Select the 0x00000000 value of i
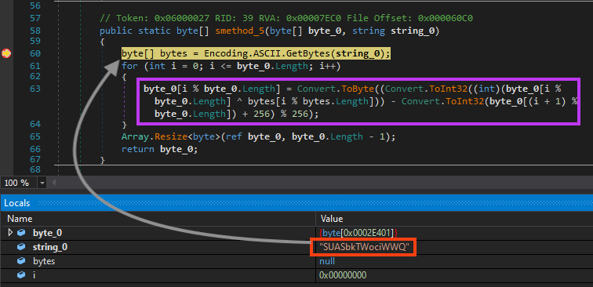 [343, 275]
